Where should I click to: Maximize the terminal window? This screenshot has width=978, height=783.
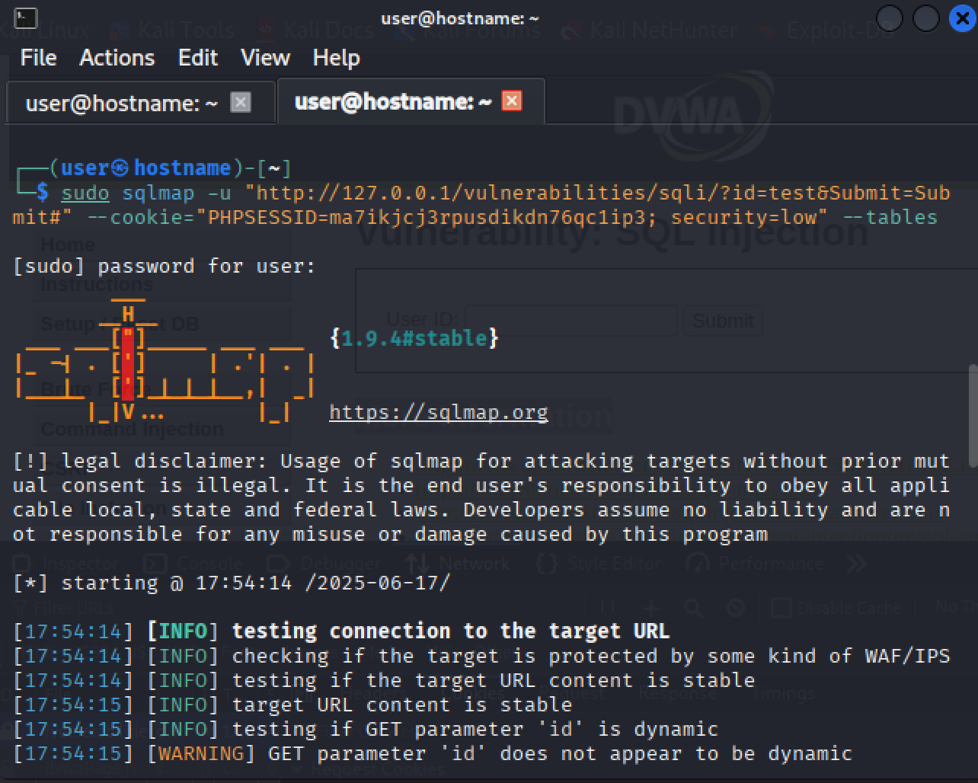click(925, 18)
